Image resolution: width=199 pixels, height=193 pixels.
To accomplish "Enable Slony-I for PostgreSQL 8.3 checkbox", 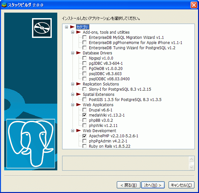I will pyautogui.click(x=84, y=89).
